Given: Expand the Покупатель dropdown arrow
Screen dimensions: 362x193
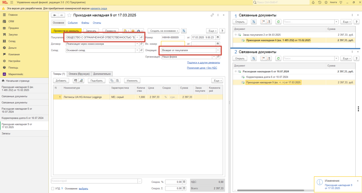Looking at the screenshot, I should (138, 37).
